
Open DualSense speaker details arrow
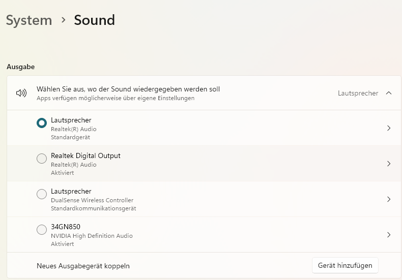click(389, 199)
